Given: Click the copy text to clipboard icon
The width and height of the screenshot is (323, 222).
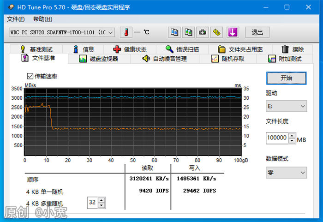Looking at the screenshot, I should [174, 32].
